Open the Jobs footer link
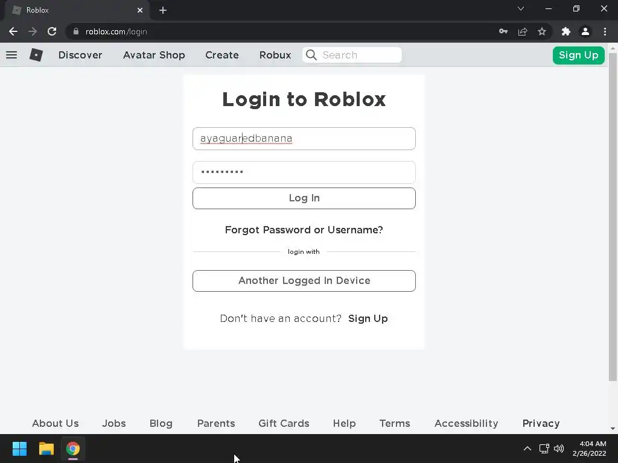The image size is (618, 463). click(114, 423)
